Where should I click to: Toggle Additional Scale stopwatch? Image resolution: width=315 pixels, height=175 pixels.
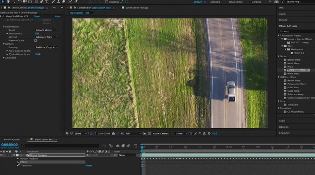click(x=10, y=54)
